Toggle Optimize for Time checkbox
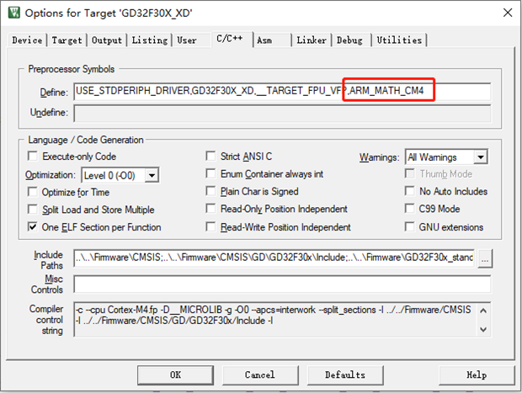Viewport: 522px width, 393px height. (x=32, y=192)
